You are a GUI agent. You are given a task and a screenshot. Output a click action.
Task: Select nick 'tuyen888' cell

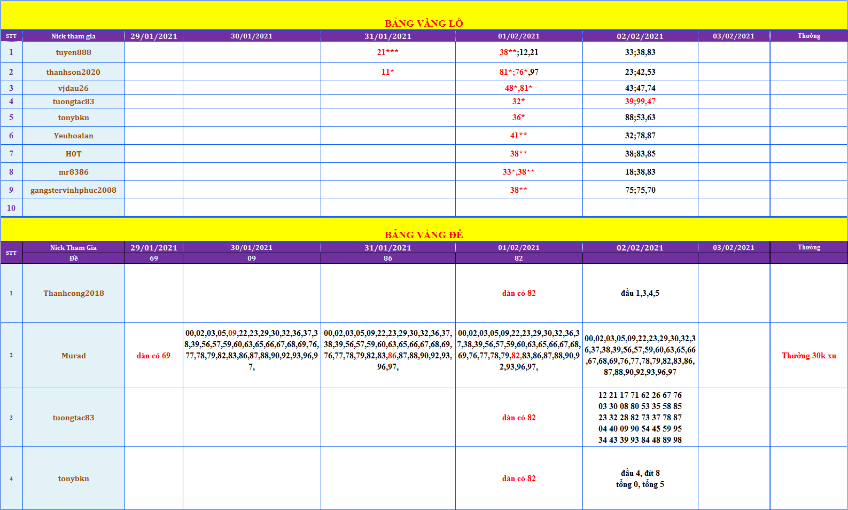[x=74, y=52]
